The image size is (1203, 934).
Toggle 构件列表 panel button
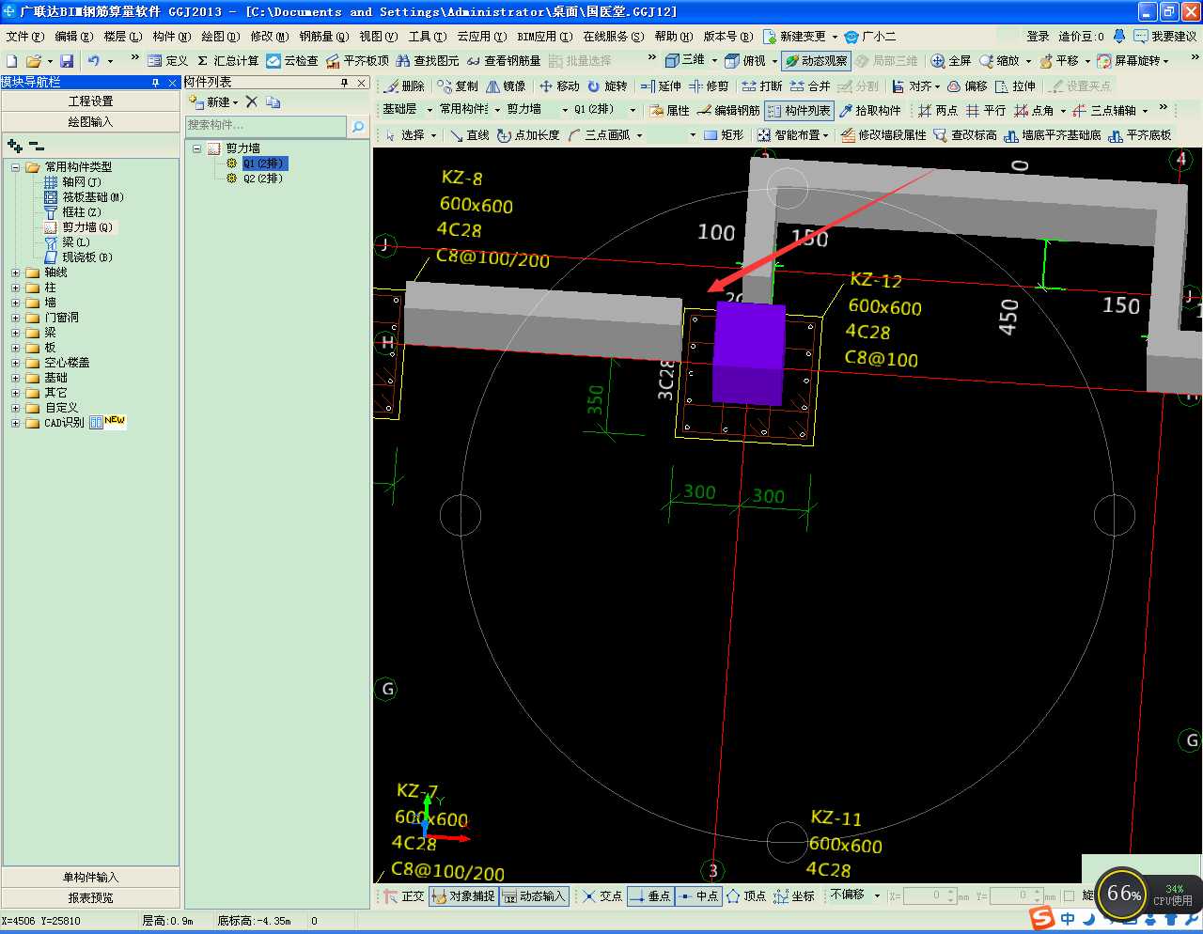point(799,111)
